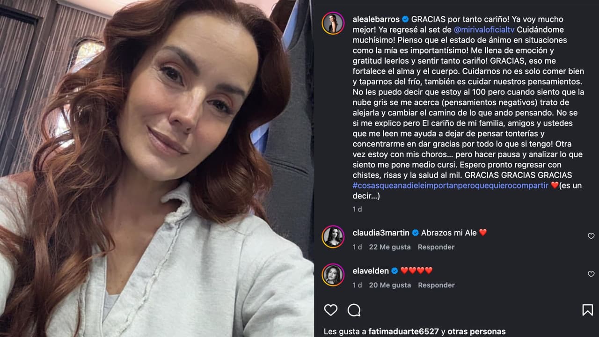The width and height of the screenshot is (599, 337).
Task: View 20 Me gusta on elavelden's comment
Action: pos(390,285)
